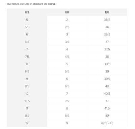The width and height of the screenshot is (135, 129).
Task: Click EU size 40.5 value
Action: pyautogui.click(x=107, y=94)
